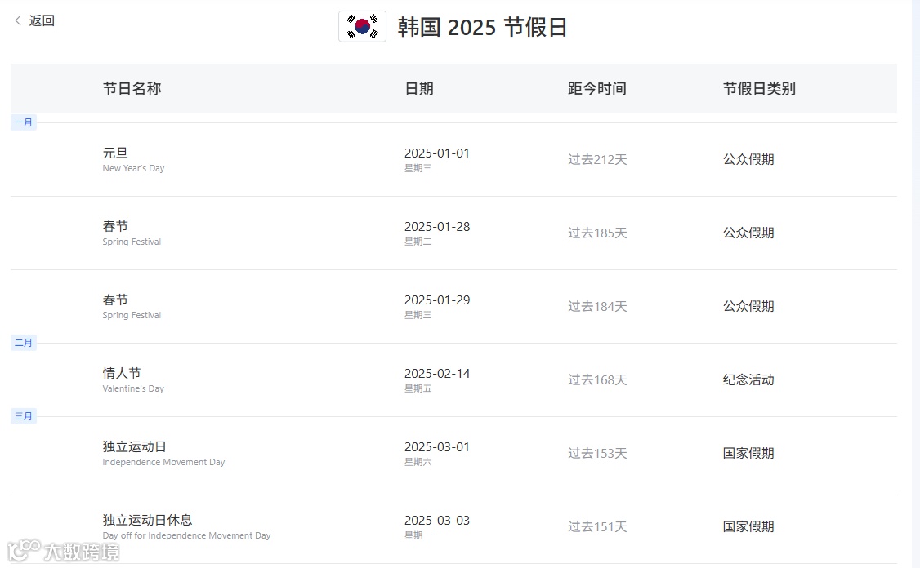Click the back arrow chevron icon
920x568 pixels.
tap(18, 20)
